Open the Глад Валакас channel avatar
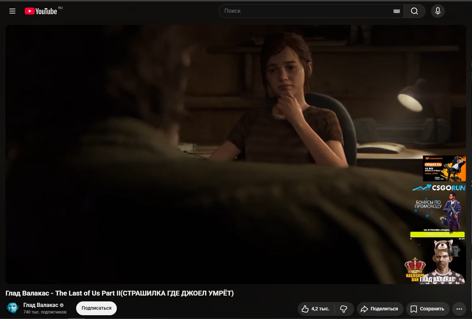The image size is (472, 319). 12,308
